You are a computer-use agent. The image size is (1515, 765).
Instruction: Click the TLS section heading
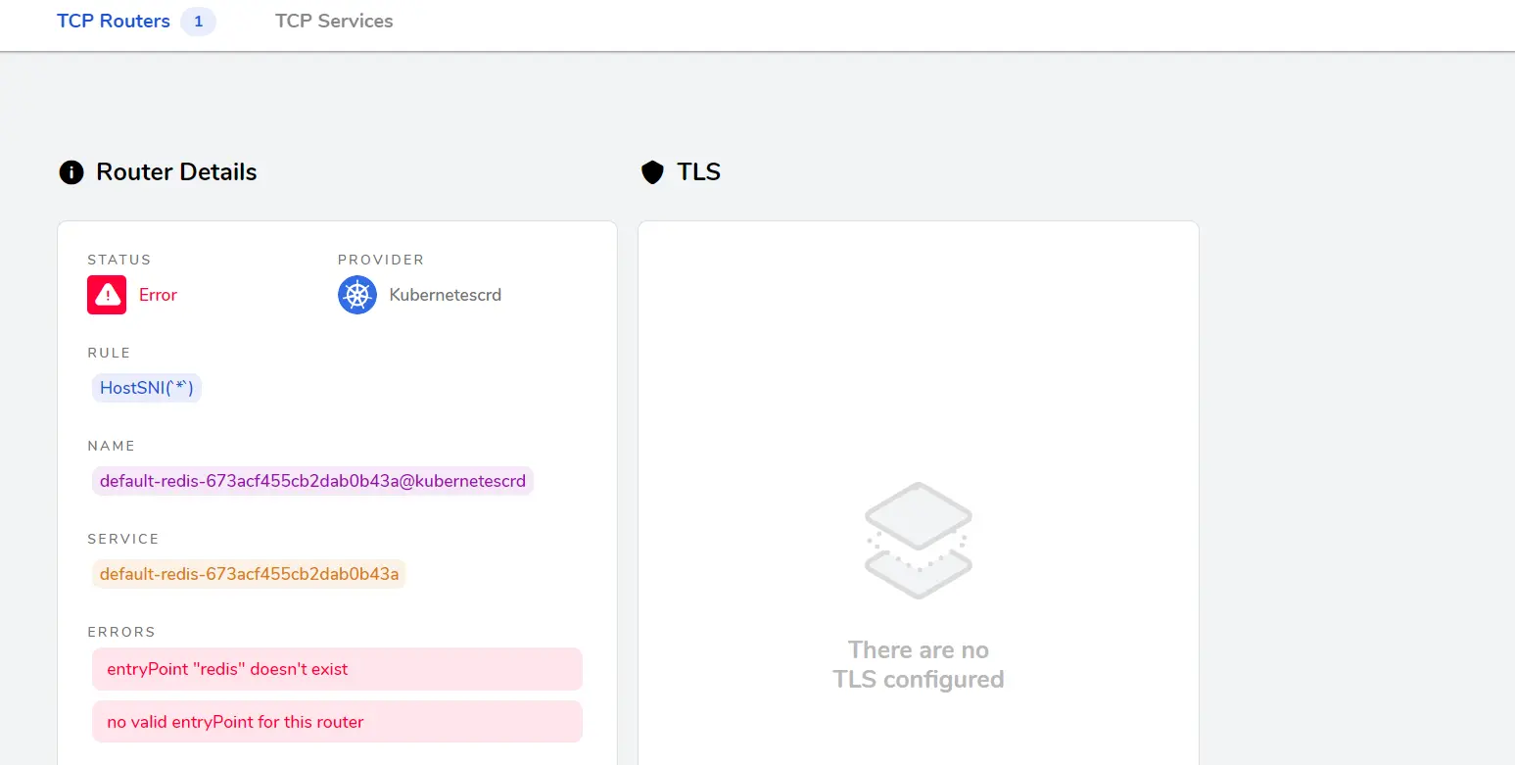(x=699, y=172)
